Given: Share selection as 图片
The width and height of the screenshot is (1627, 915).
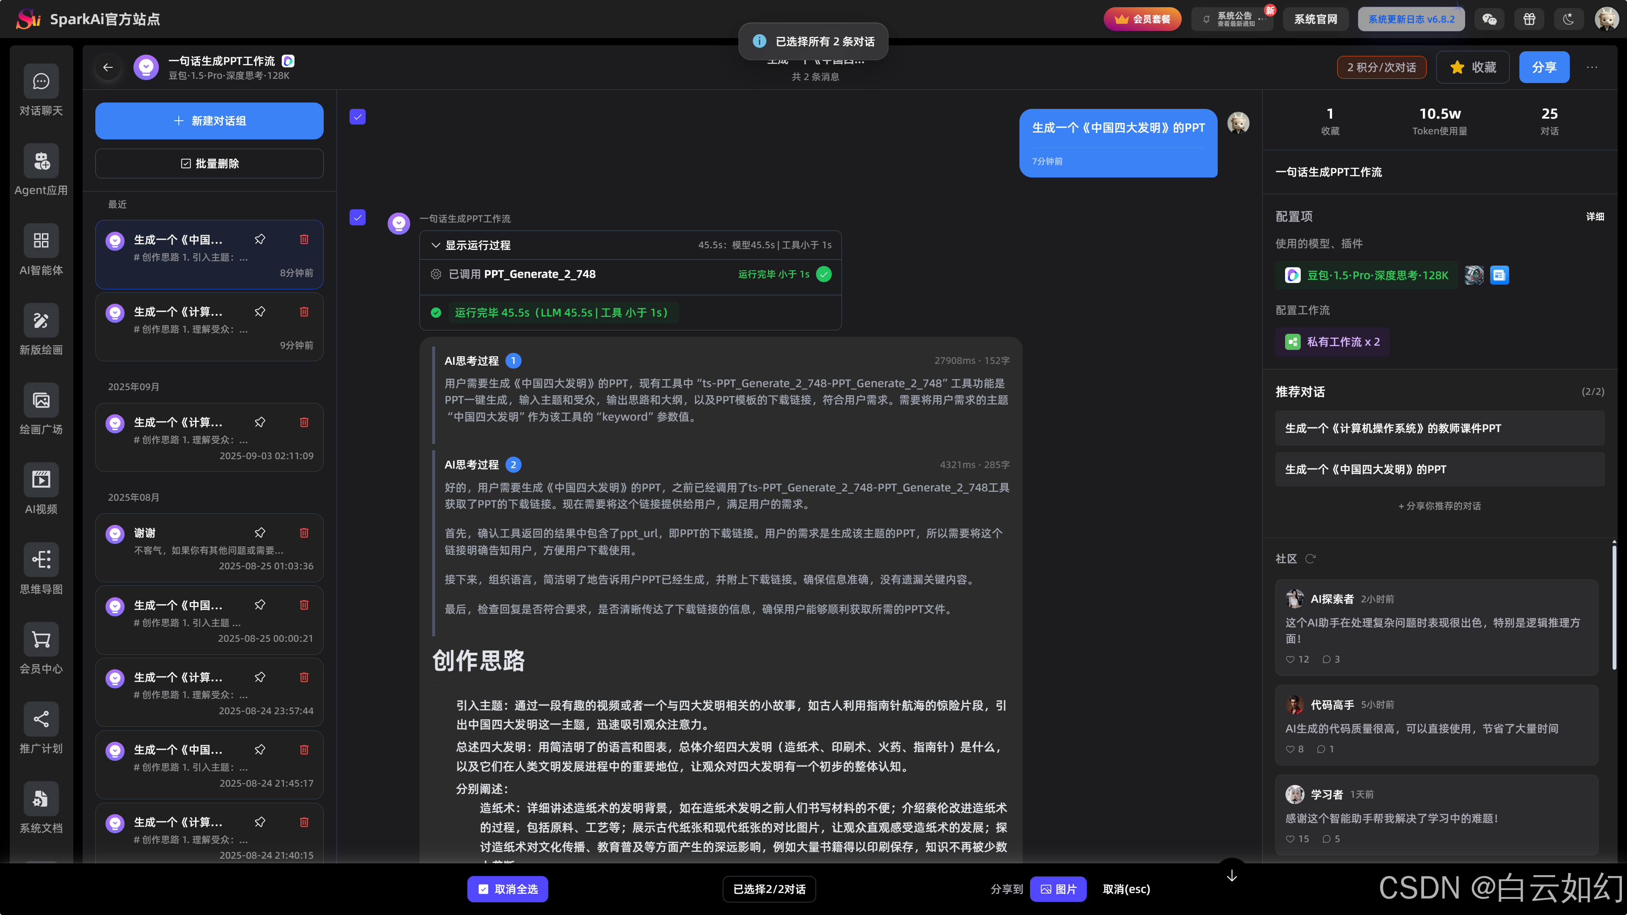Looking at the screenshot, I should click(x=1058, y=889).
